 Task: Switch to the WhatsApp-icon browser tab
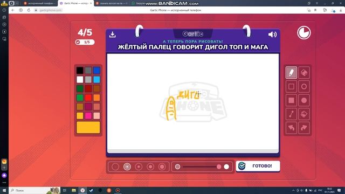137,3
